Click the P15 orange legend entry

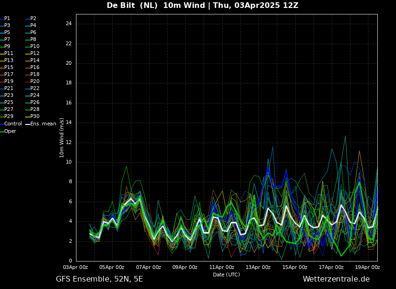coord(7,68)
